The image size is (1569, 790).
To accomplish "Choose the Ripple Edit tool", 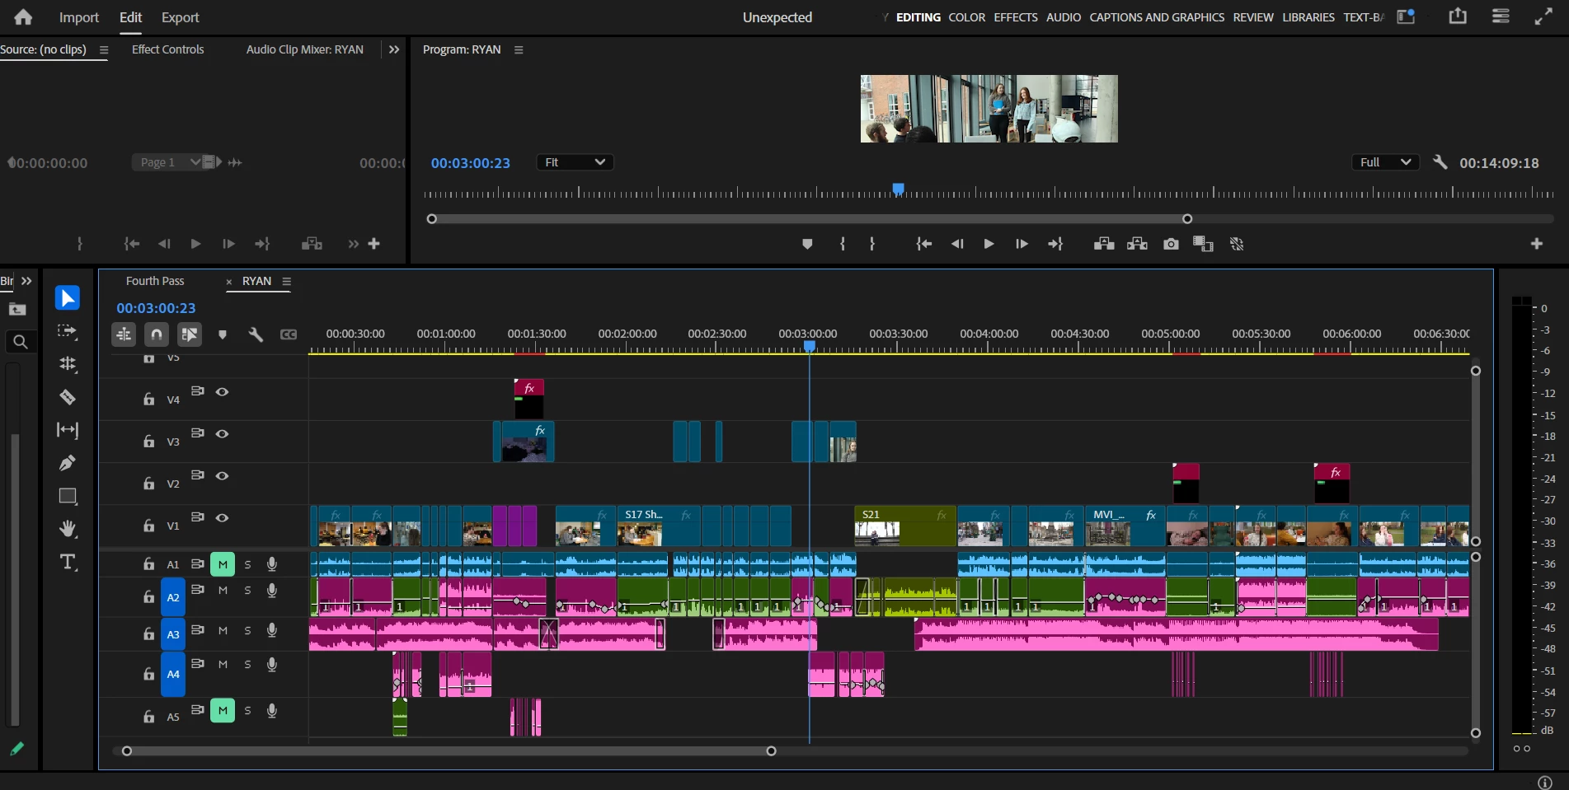I will (x=68, y=364).
